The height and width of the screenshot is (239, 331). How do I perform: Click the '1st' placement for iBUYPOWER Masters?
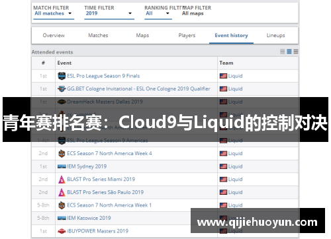(43, 231)
